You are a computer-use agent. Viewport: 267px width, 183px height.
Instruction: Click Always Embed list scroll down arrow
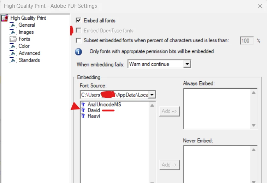(254, 125)
